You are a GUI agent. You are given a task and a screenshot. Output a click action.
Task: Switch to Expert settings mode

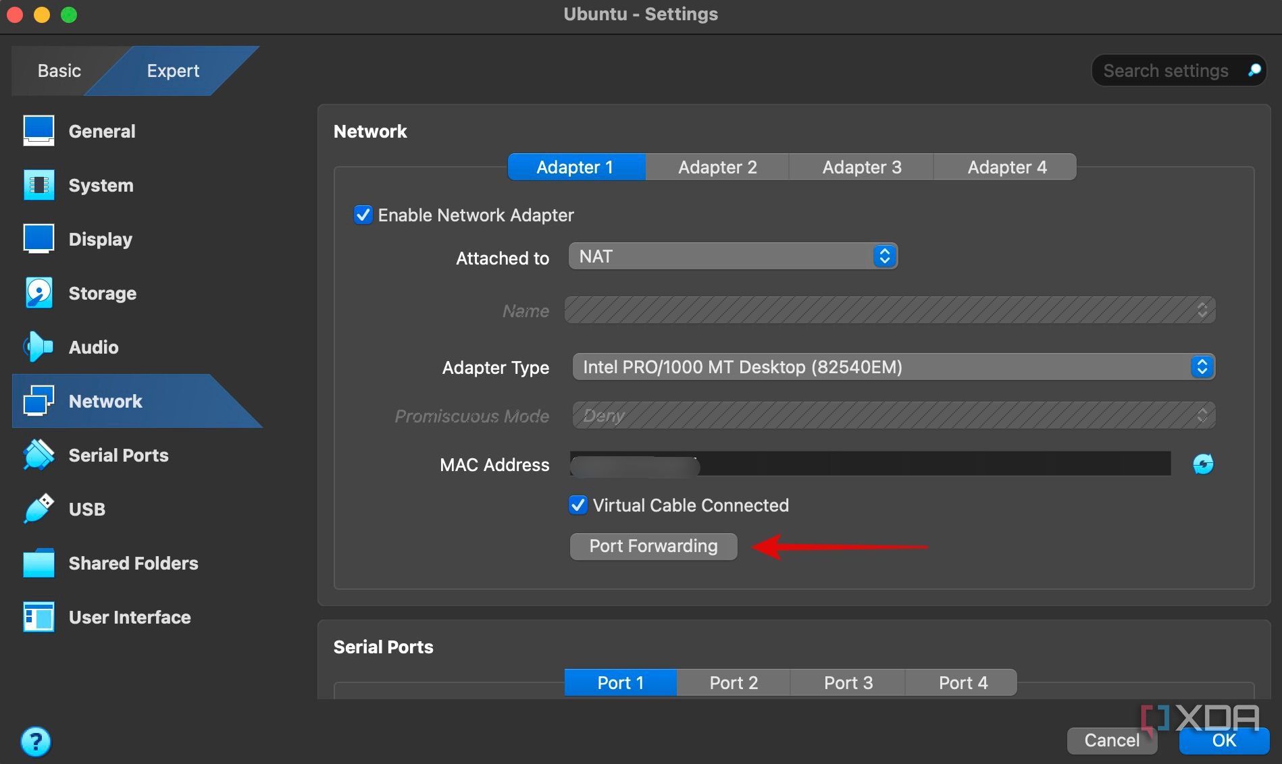[x=173, y=71]
